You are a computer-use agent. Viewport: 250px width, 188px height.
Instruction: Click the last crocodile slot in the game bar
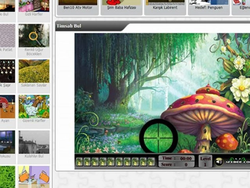(151, 161)
